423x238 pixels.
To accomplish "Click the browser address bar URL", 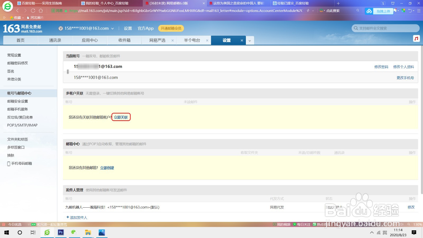I will pyautogui.click(x=185, y=11).
